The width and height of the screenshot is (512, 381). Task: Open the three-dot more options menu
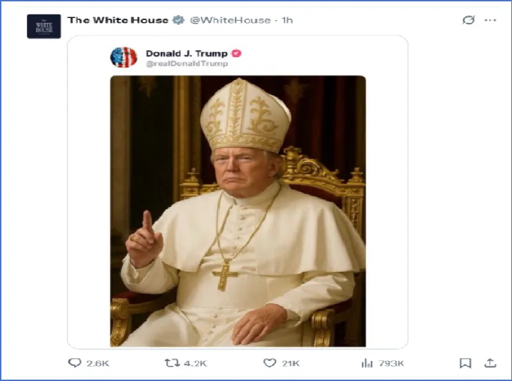point(490,20)
